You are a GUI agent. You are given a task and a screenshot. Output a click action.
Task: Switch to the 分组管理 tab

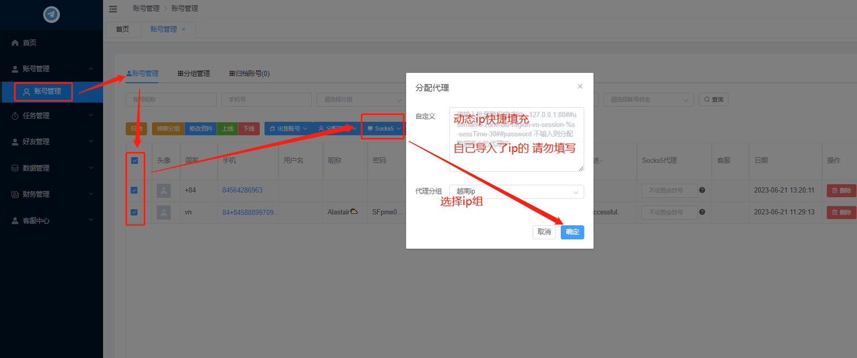pos(194,74)
